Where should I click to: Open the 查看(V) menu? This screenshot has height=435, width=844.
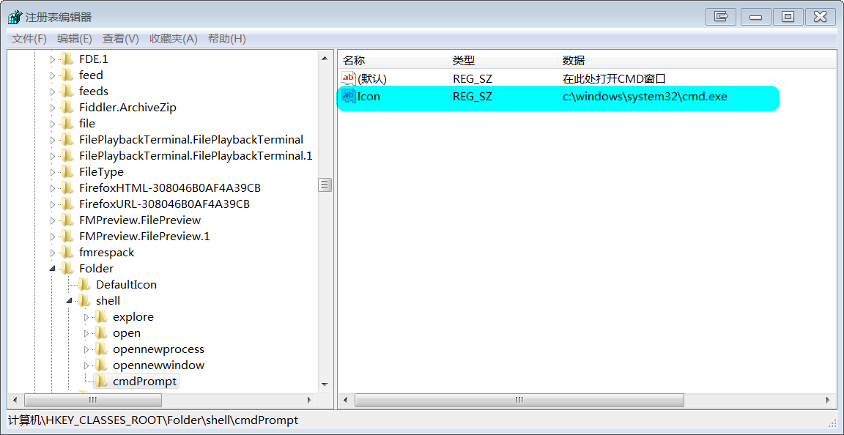coord(121,39)
